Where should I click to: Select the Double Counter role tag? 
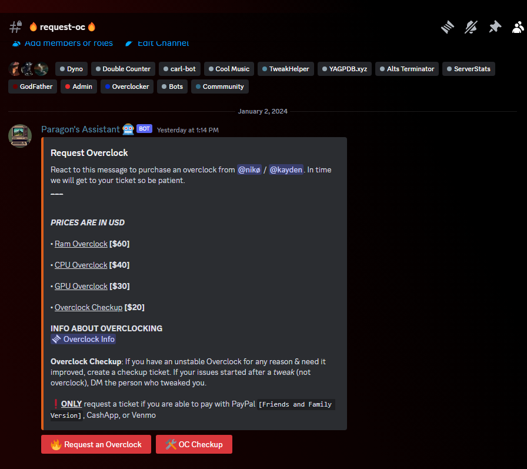(123, 69)
